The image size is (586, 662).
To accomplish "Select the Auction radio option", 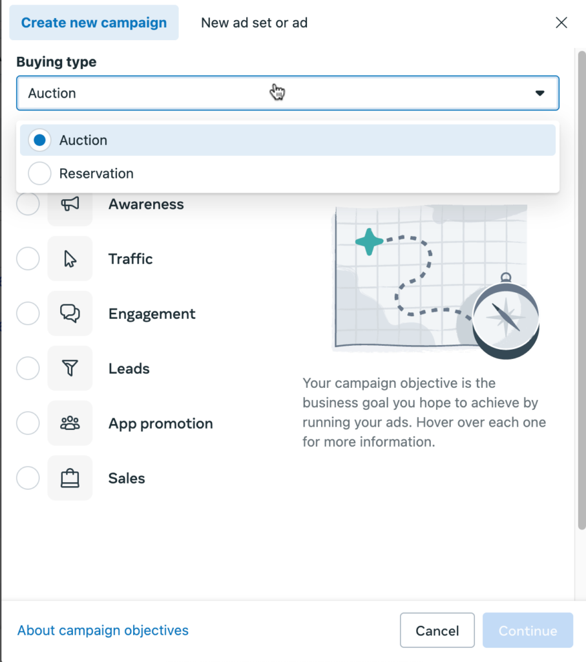I will [40, 140].
